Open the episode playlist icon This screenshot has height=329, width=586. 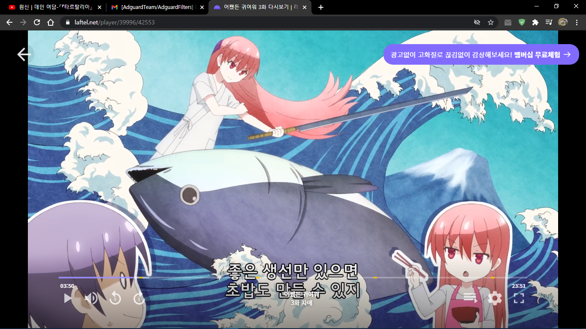pyautogui.click(x=470, y=298)
